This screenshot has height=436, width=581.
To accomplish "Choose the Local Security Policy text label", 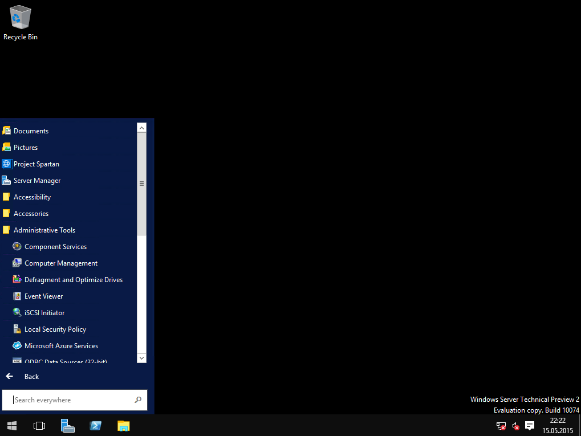I will click(x=55, y=329).
